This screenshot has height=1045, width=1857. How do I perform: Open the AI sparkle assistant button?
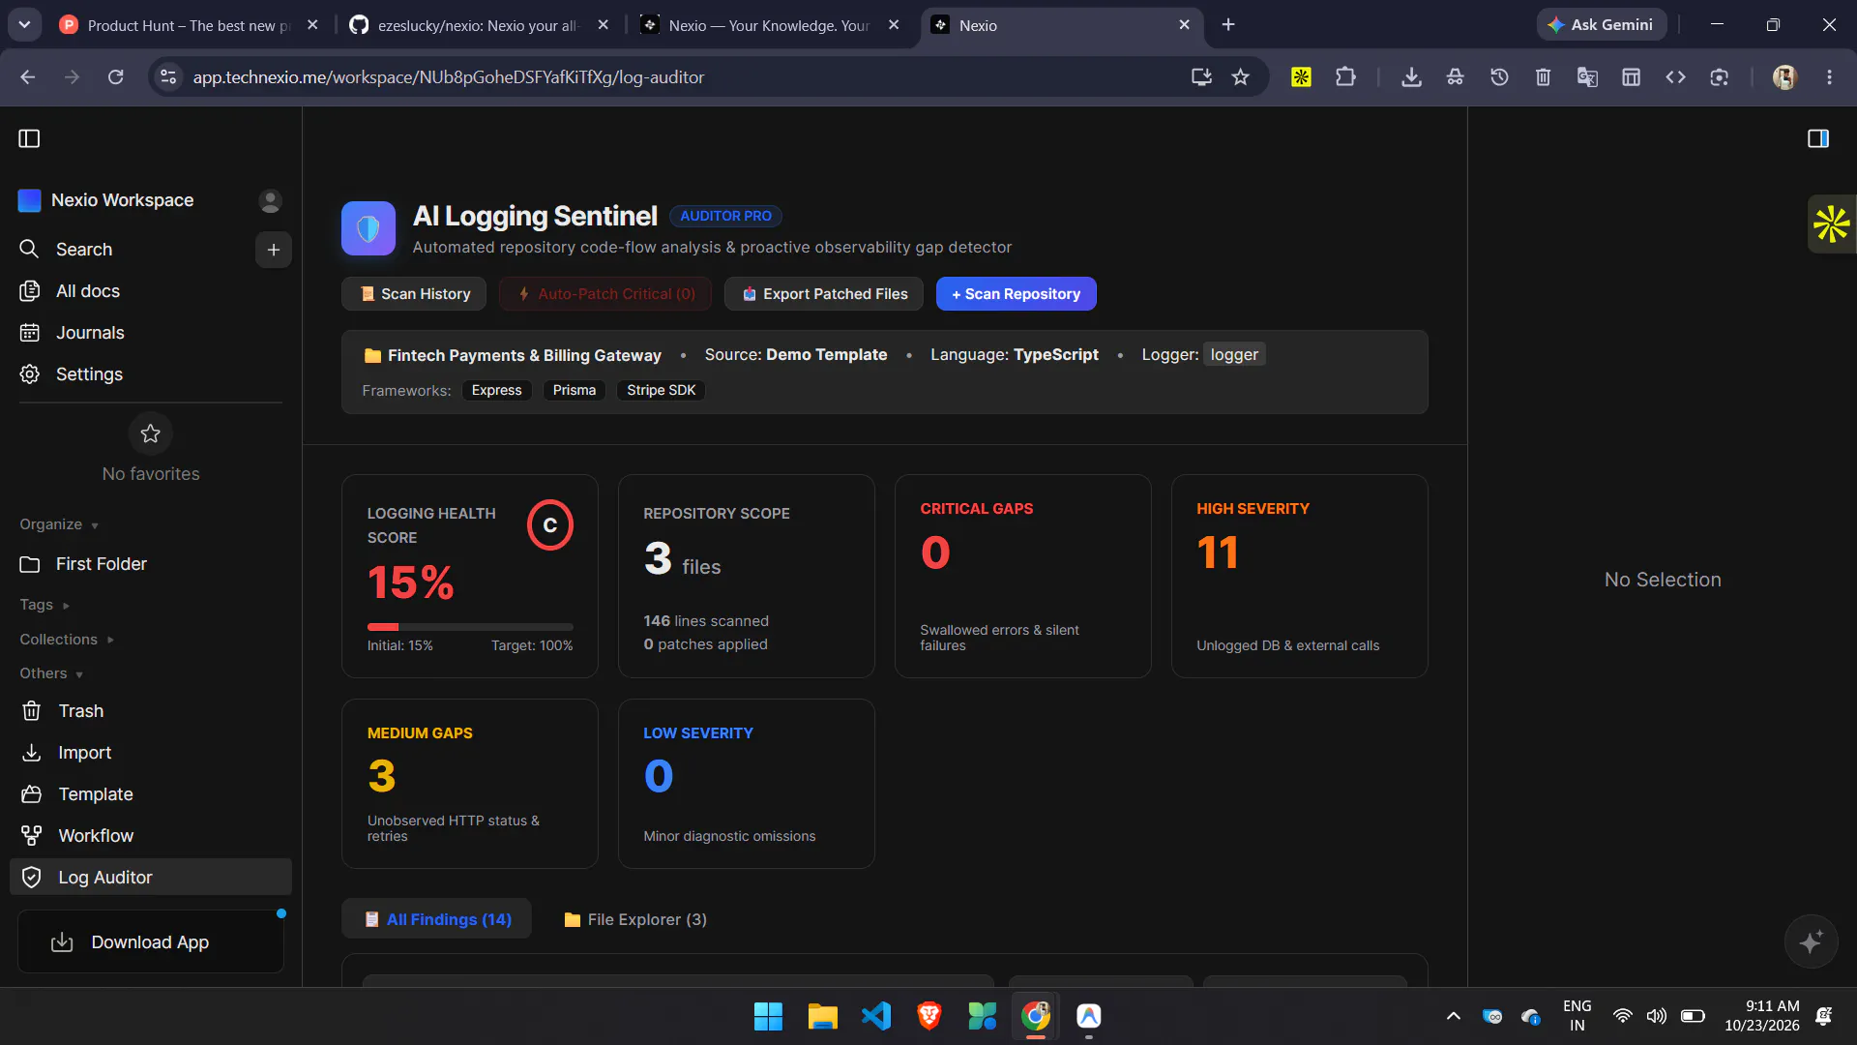(x=1811, y=941)
